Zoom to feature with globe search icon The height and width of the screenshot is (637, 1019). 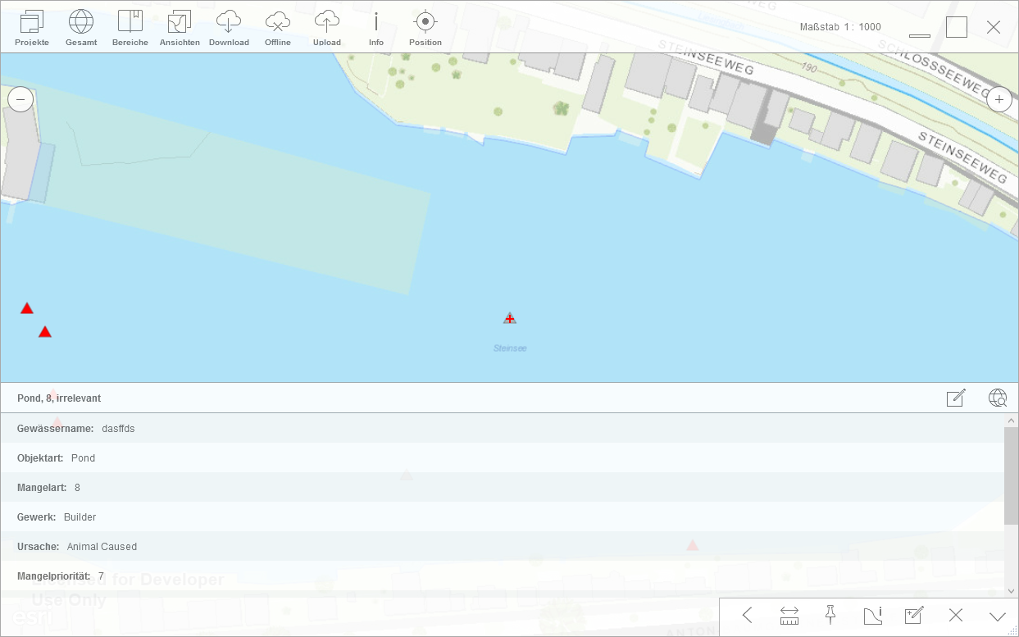pyautogui.click(x=998, y=398)
